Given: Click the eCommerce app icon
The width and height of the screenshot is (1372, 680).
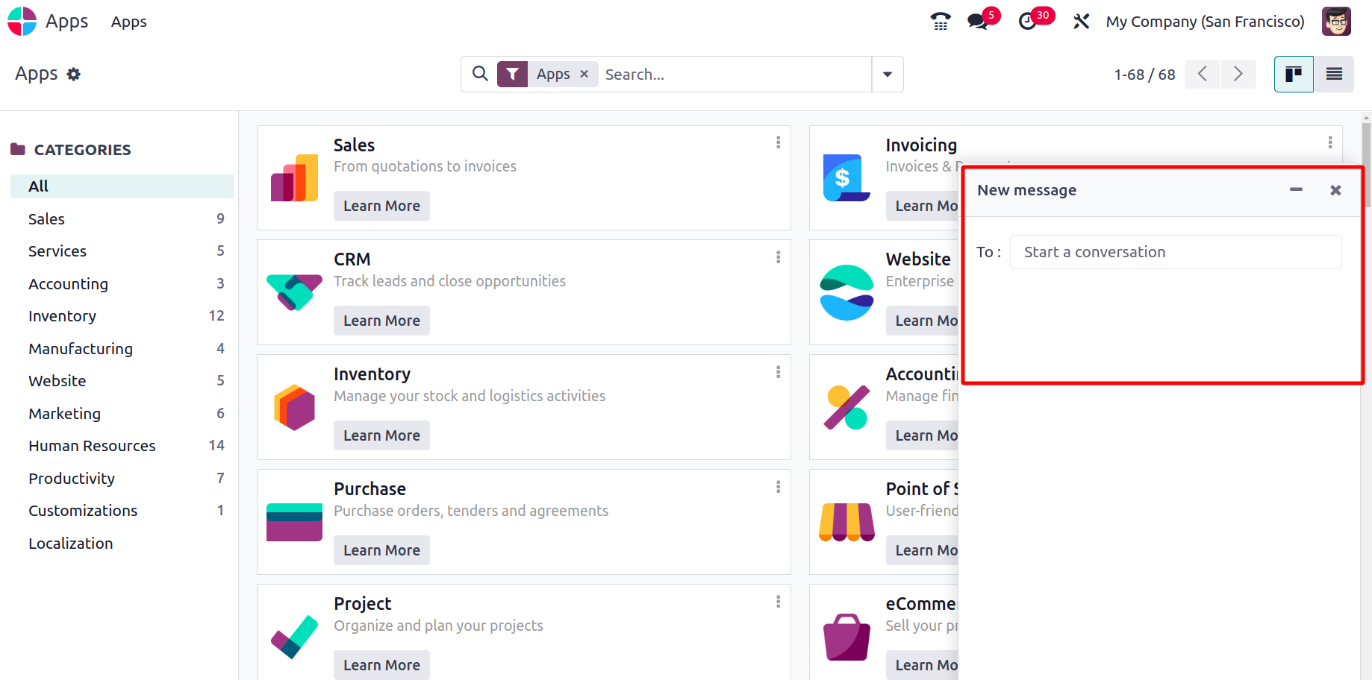Looking at the screenshot, I should click(x=846, y=637).
